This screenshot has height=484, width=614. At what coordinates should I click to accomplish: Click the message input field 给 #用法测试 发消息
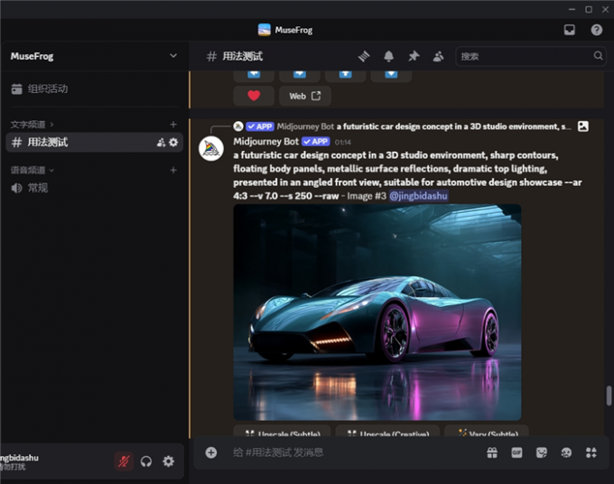click(352, 452)
